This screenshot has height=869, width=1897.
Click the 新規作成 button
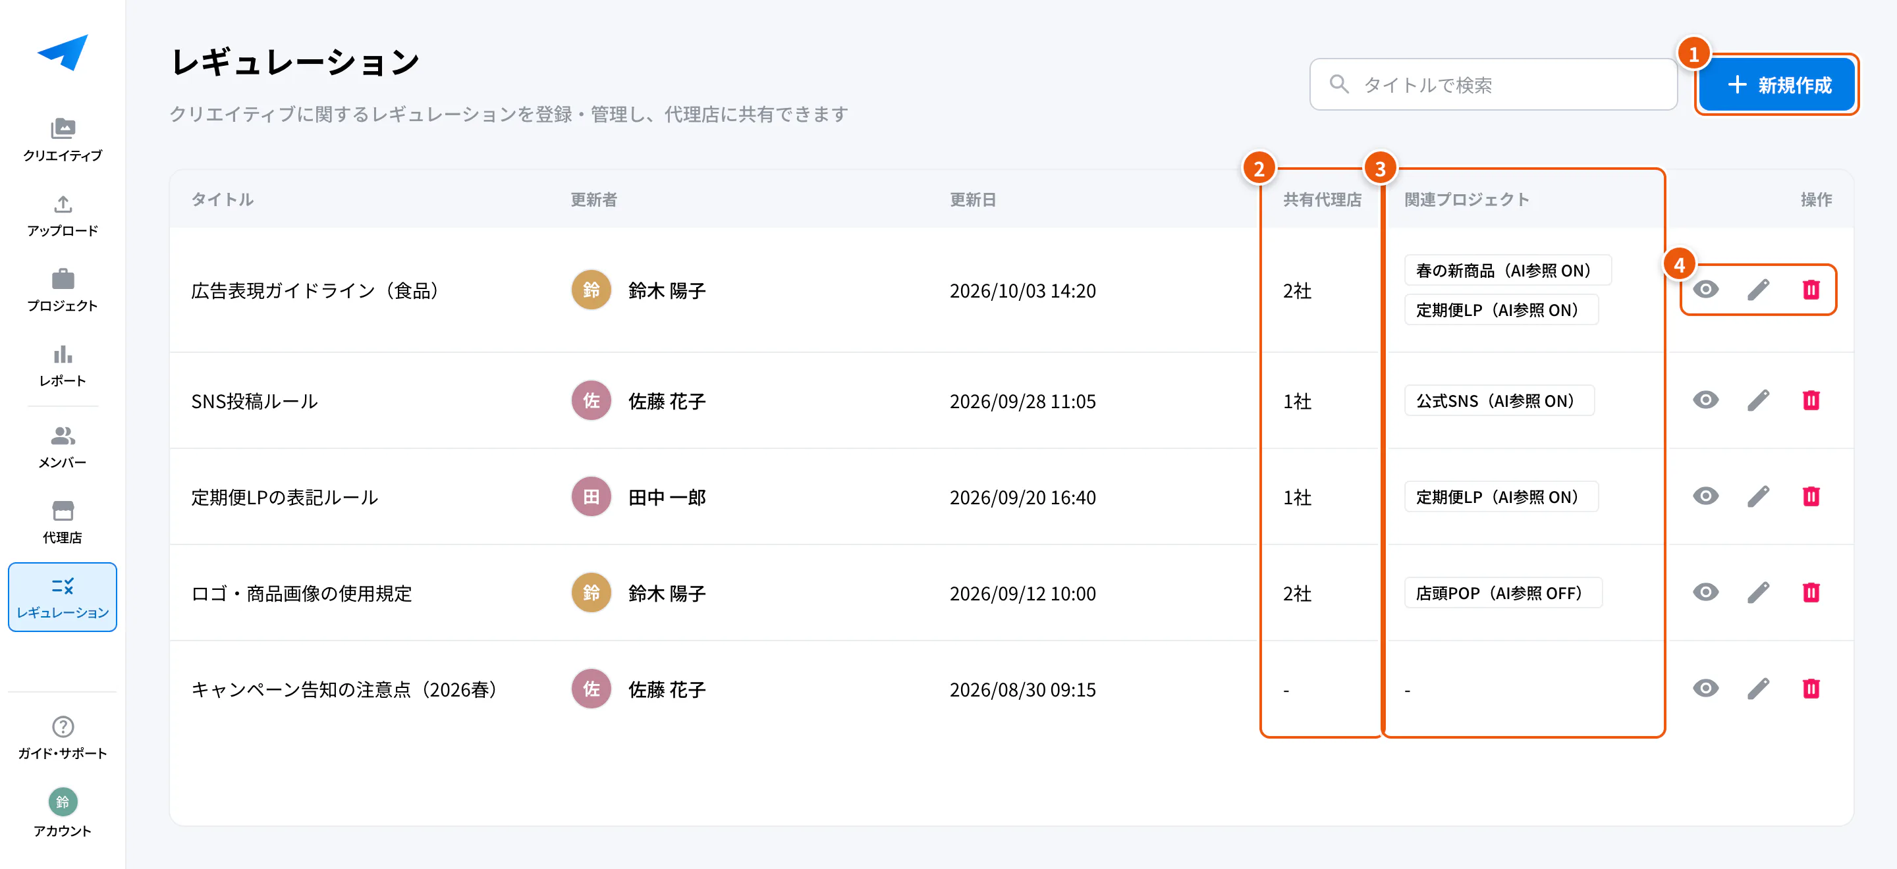click(1778, 85)
